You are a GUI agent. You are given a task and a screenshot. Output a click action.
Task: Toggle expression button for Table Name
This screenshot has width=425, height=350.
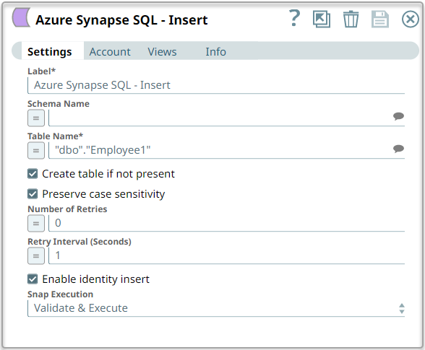[36, 151]
